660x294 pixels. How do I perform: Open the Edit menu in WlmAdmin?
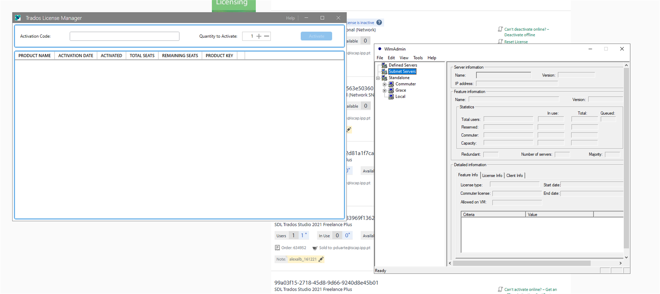coord(391,58)
